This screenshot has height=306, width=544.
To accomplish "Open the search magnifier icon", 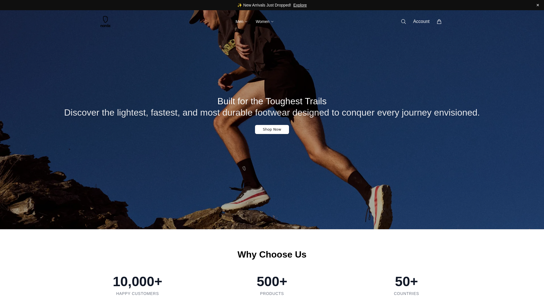I will [403, 22].
